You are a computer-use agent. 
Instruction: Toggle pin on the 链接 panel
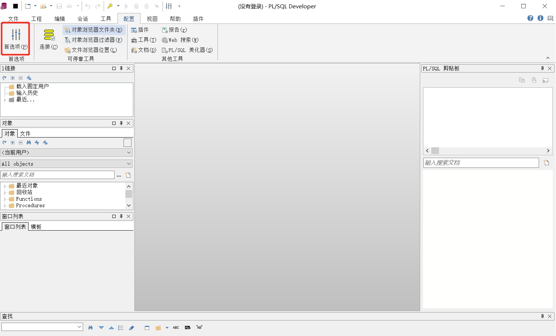121,68
